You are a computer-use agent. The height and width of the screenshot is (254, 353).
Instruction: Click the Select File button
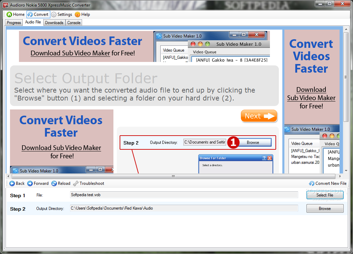[325, 195]
